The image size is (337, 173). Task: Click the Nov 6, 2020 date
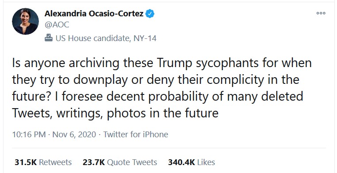74,135
